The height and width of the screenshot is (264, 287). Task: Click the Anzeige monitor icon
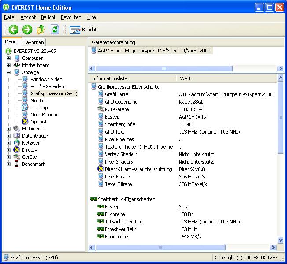17,72
